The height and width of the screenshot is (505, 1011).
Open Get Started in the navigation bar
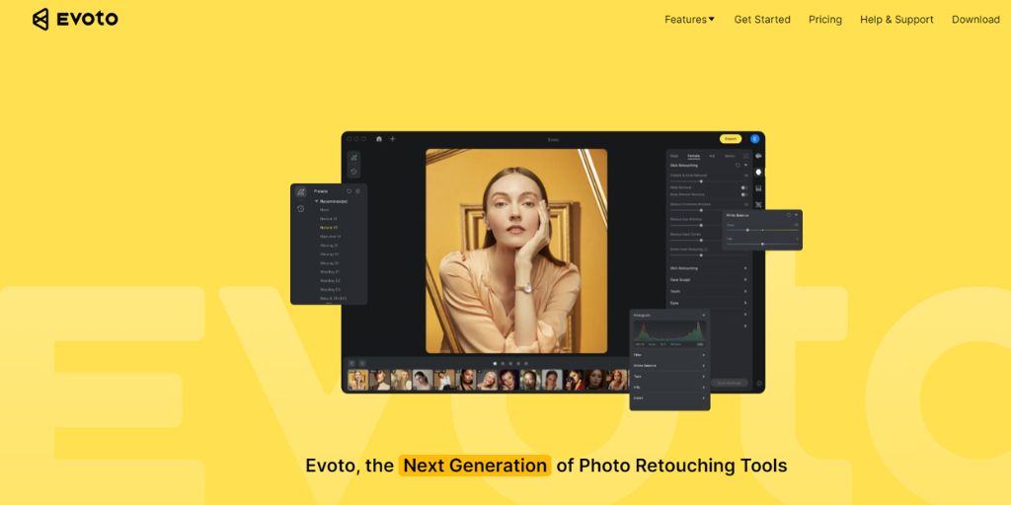pyautogui.click(x=762, y=20)
